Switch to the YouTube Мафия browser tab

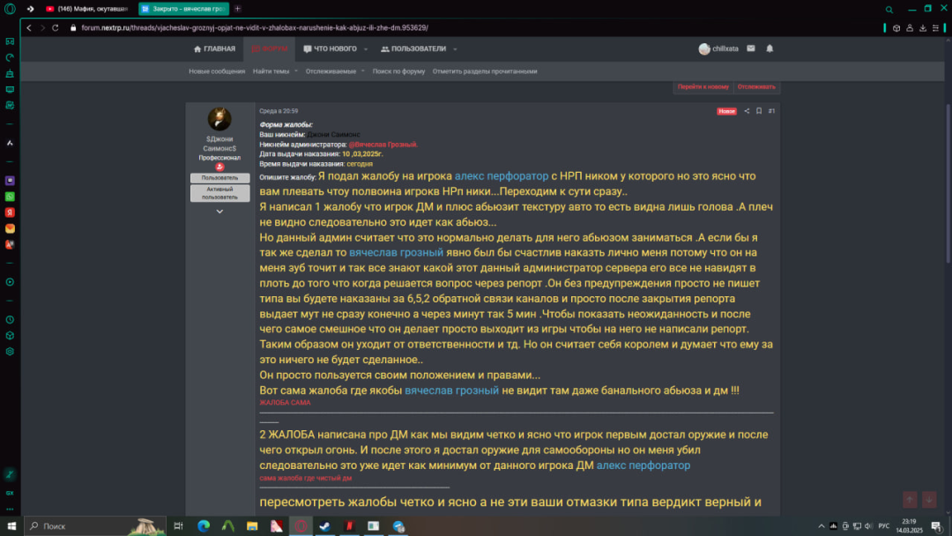(x=86, y=9)
